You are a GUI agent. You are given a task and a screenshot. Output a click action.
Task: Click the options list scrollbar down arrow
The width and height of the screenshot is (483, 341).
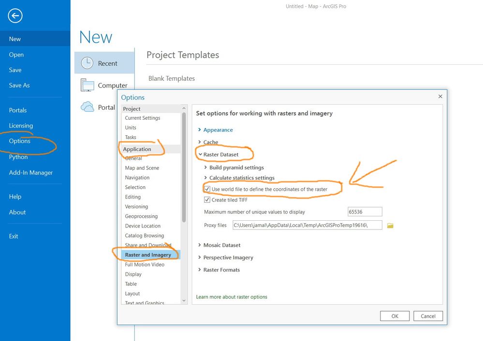pyautogui.click(x=184, y=300)
